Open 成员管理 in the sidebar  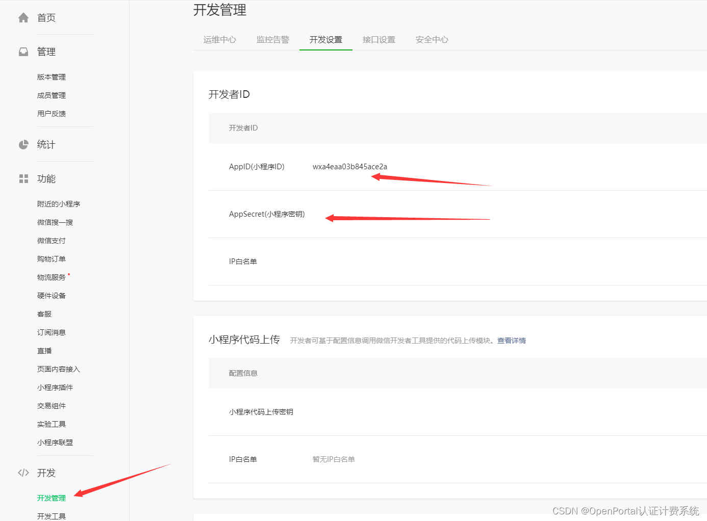click(52, 95)
